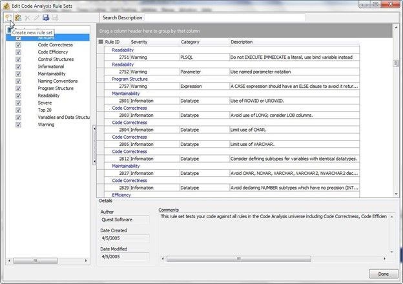403x284 pixels.
Task: Select the Top 20 rule set
Action: [45, 110]
